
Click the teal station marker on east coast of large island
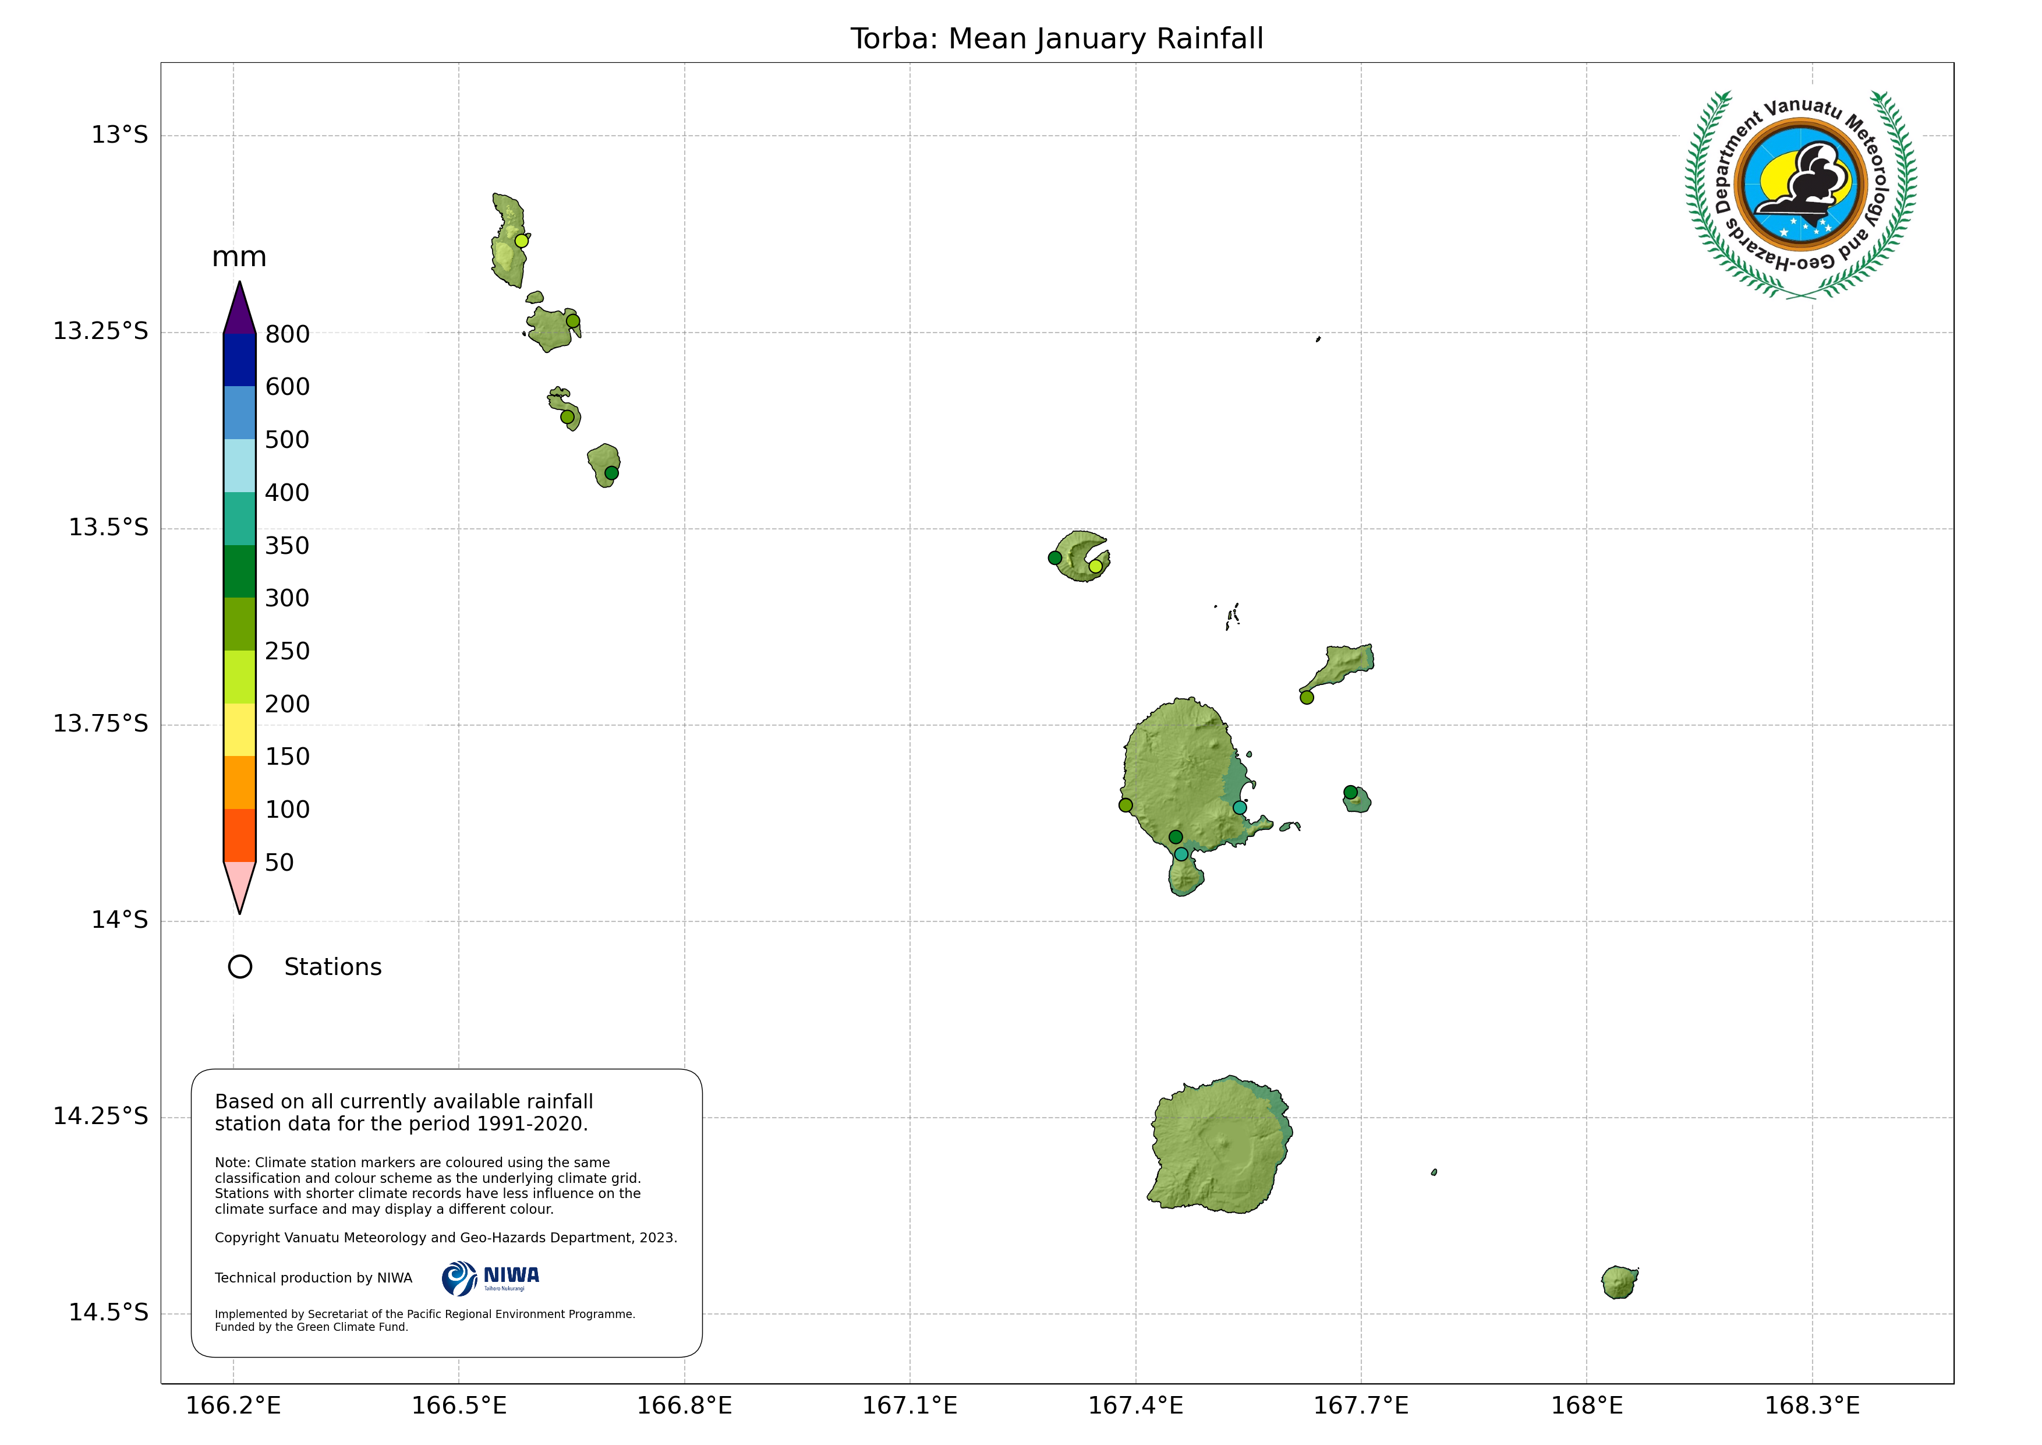[x=1239, y=807]
